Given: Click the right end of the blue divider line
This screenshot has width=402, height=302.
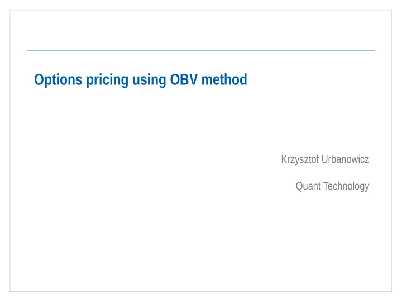Looking at the screenshot, I should click(x=374, y=50).
